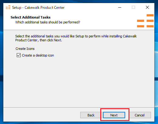The height and width of the screenshot is (124, 158).
Task: Click the 'Setup - Cakewalk Product Center' title text
Action: click(x=38, y=8)
